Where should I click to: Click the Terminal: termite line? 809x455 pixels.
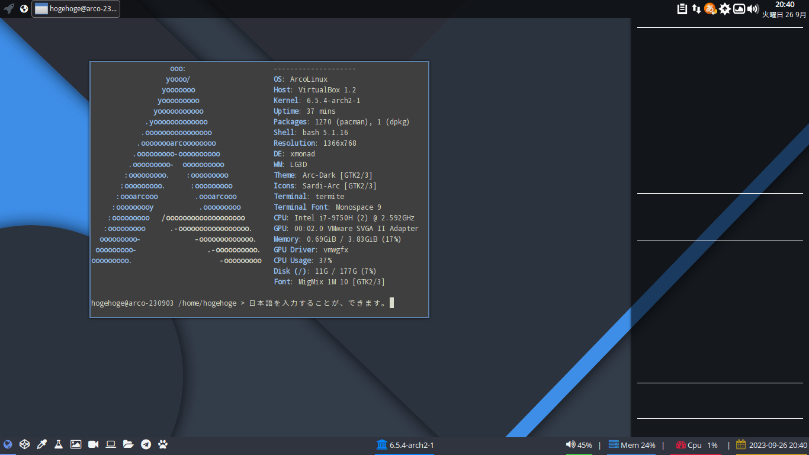[x=309, y=197]
